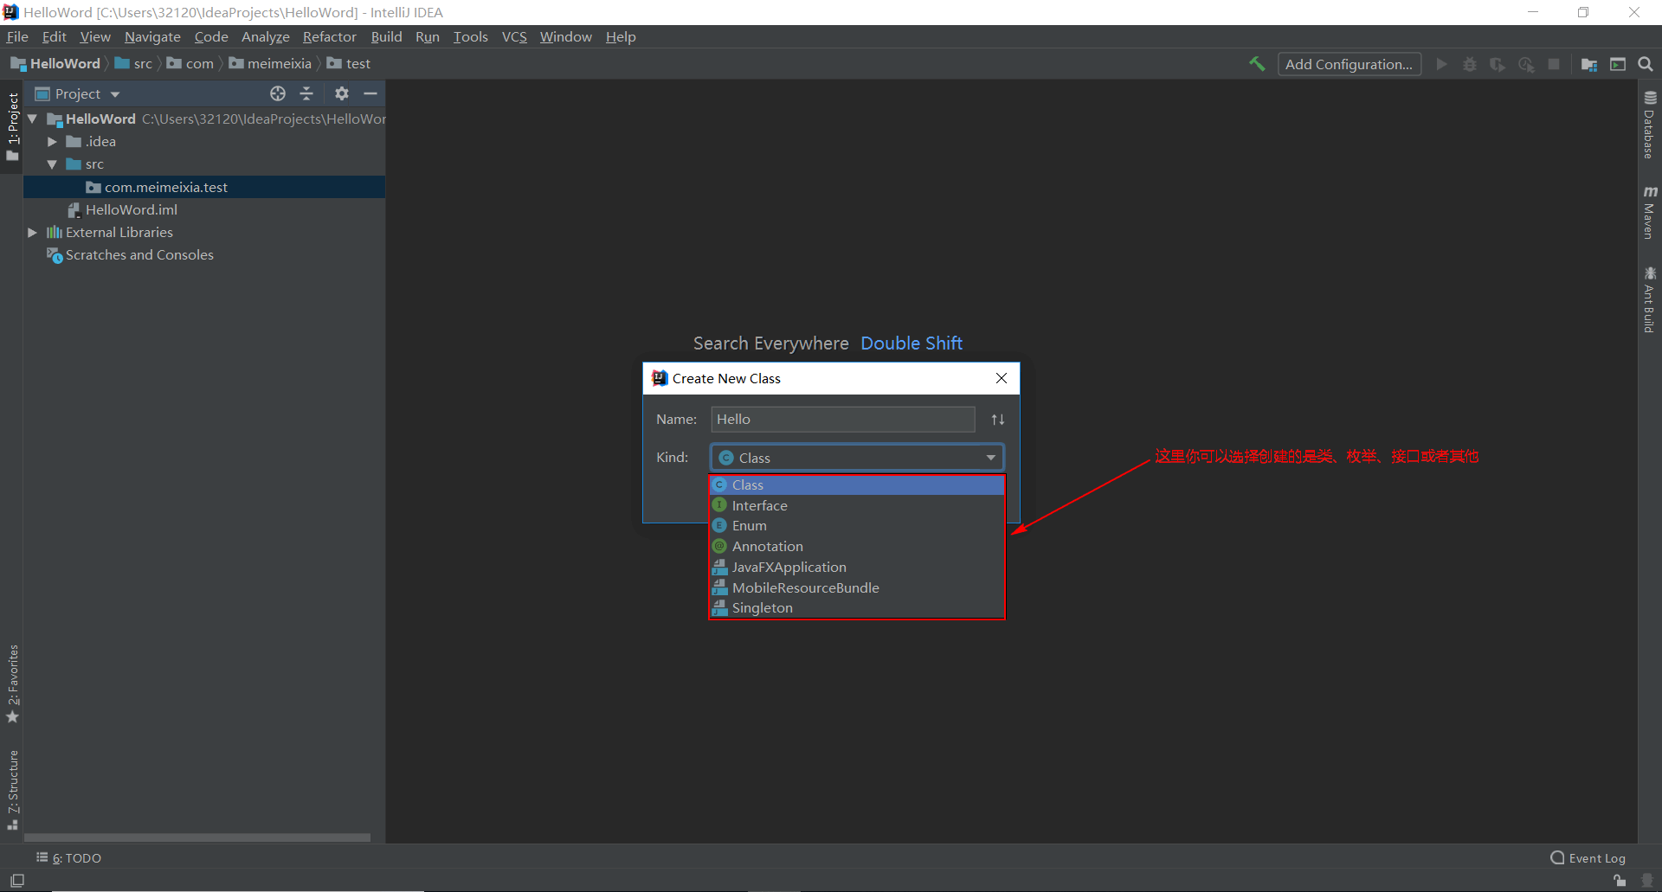Expand the .idea folder
The image size is (1662, 892).
pyautogui.click(x=52, y=141)
